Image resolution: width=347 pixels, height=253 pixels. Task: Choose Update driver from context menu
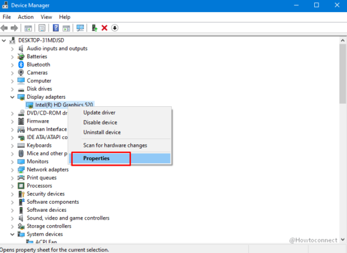pyautogui.click(x=119, y=113)
